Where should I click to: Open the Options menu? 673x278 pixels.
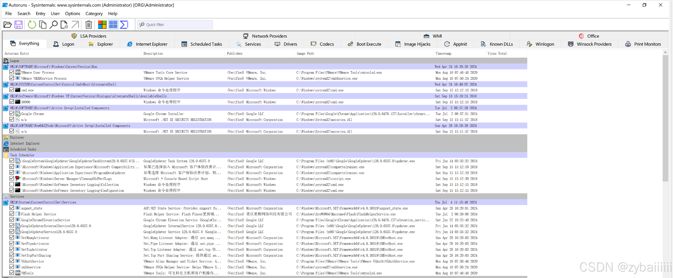click(x=72, y=13)
